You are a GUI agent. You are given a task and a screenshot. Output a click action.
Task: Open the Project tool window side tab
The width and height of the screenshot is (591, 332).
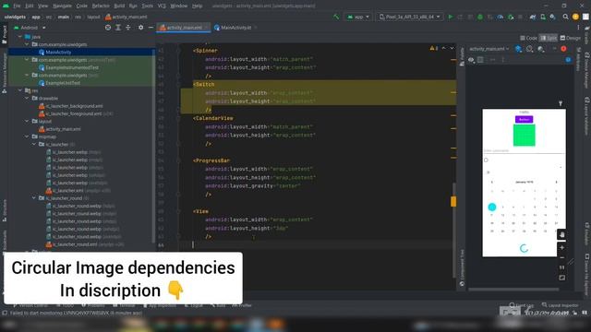point(5,35)
